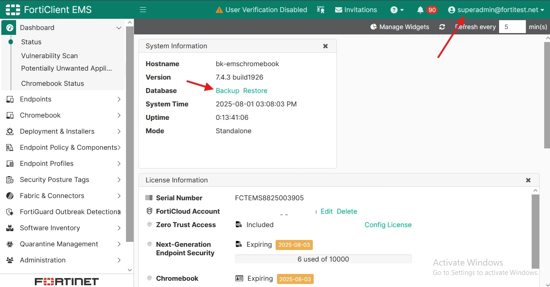The image size is (550, 287).
Task: Open Chromebook Status page
Action: [53, 84]
